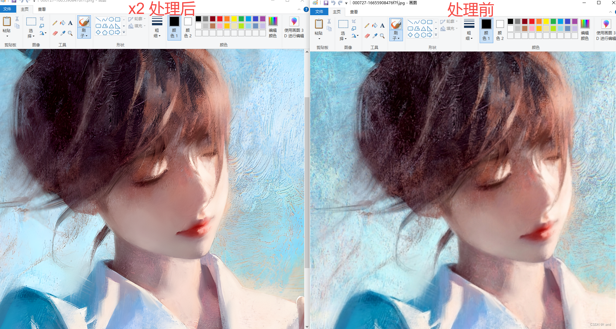
Task: Collapse the ribbon chevron in left window
Action: (x=299, y=9)
